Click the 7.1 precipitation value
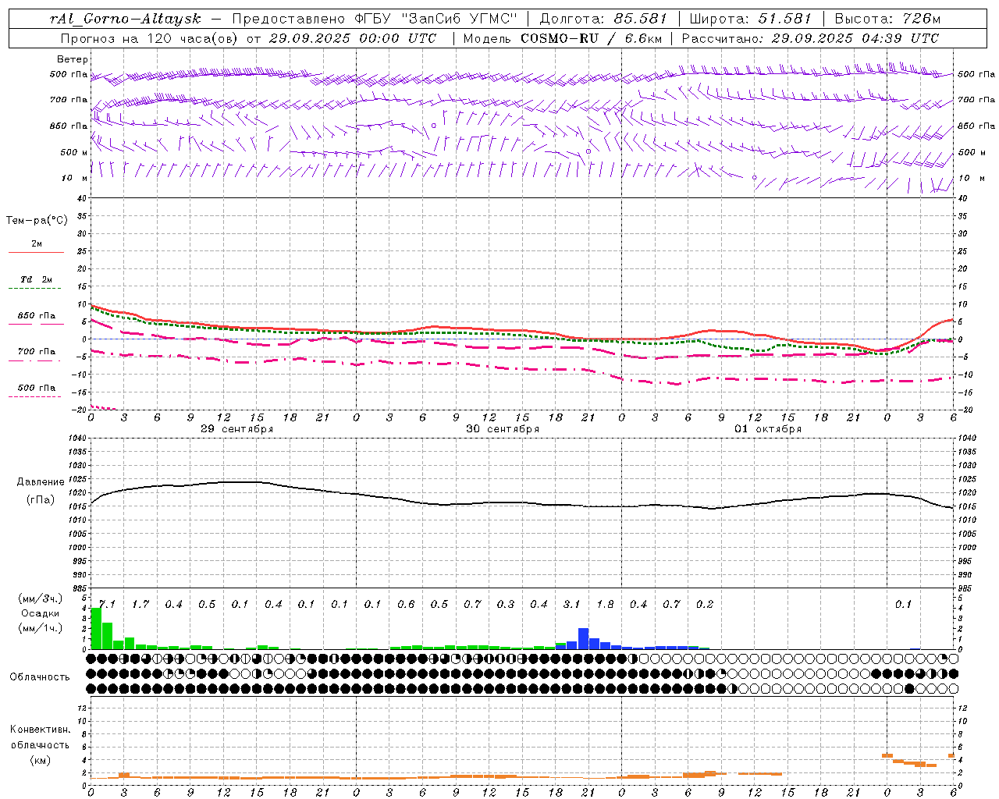 [107, 604]
